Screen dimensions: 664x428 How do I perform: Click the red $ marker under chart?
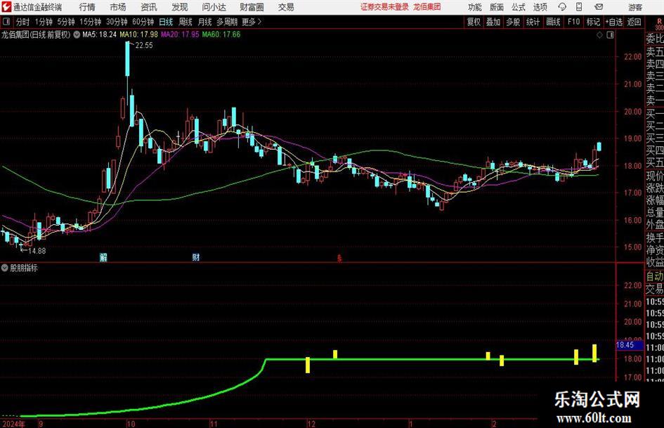[339, 258]
